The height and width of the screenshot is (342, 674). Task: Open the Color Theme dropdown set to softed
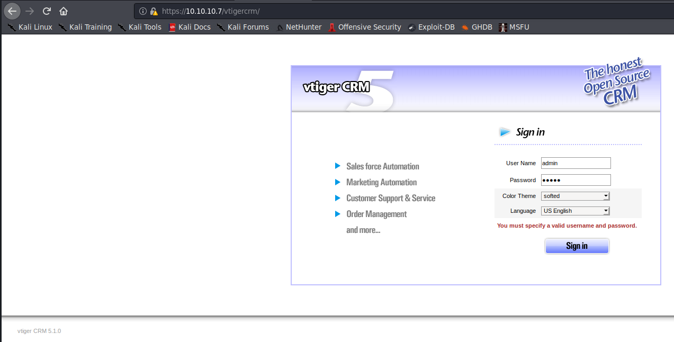tap(576, 196)
